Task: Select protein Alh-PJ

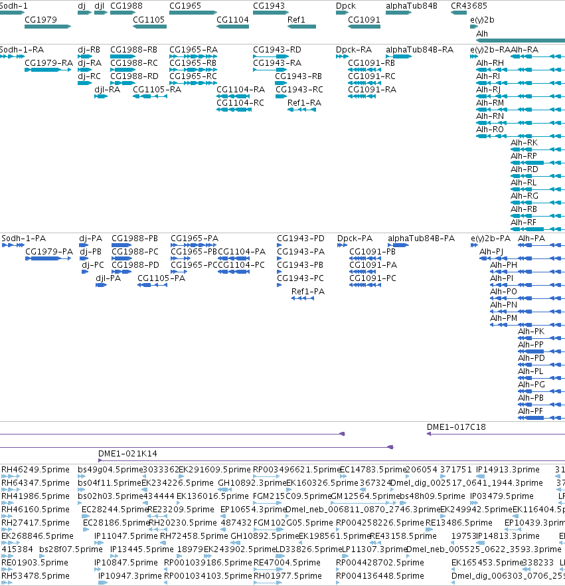Action: (522, 258)
